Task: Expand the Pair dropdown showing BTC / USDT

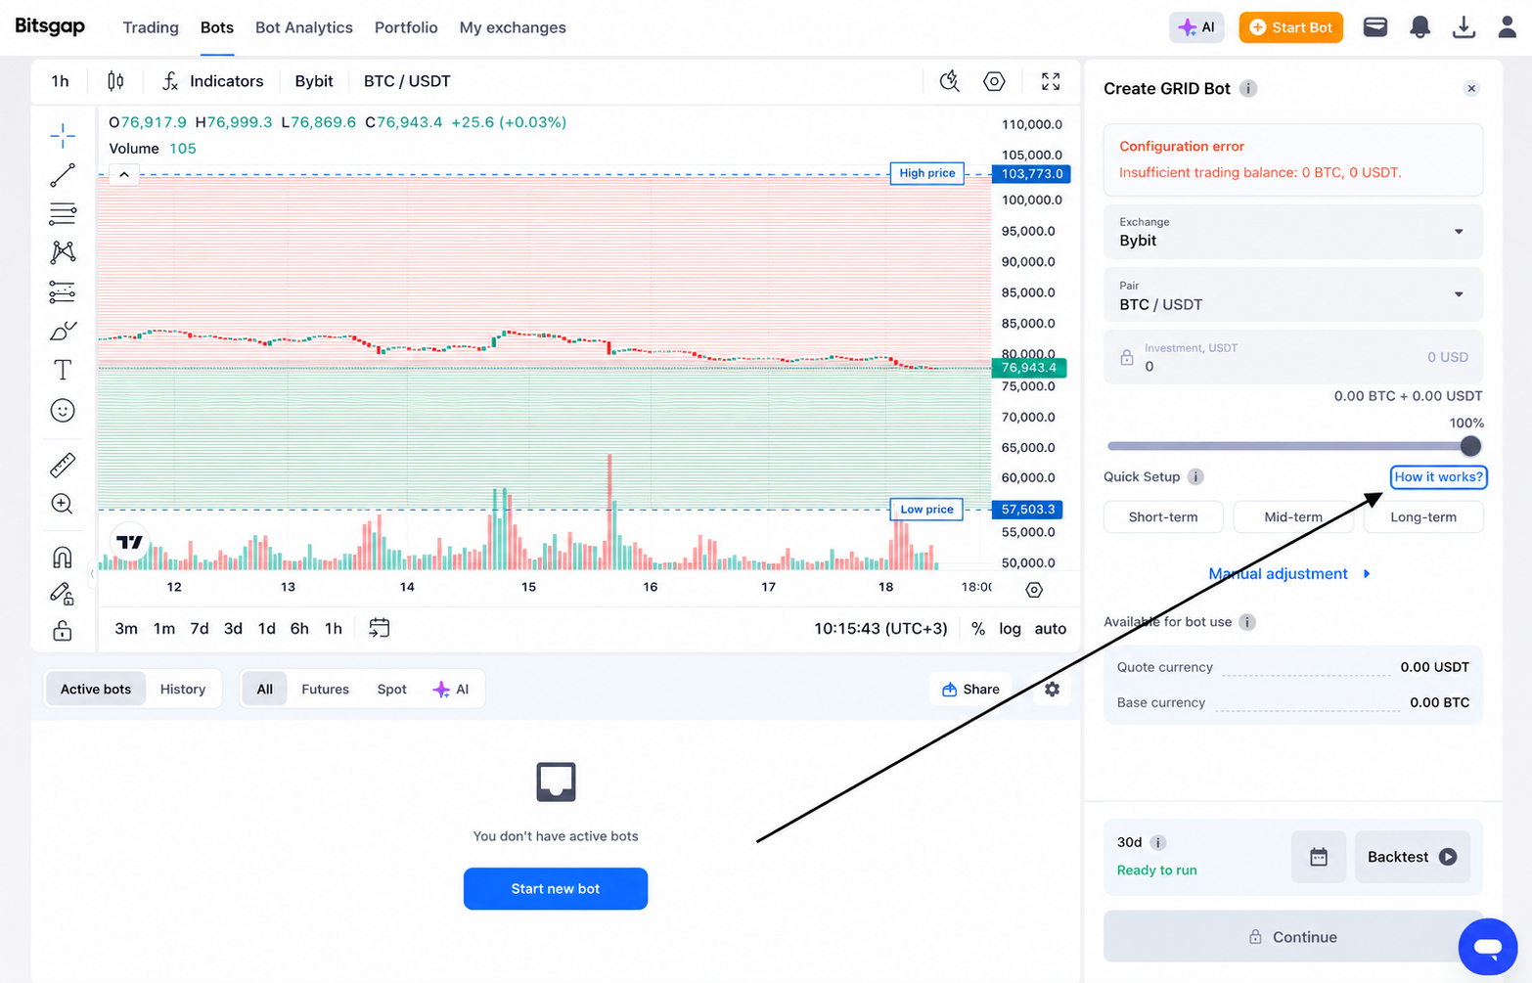Action: pos(1292,294)
